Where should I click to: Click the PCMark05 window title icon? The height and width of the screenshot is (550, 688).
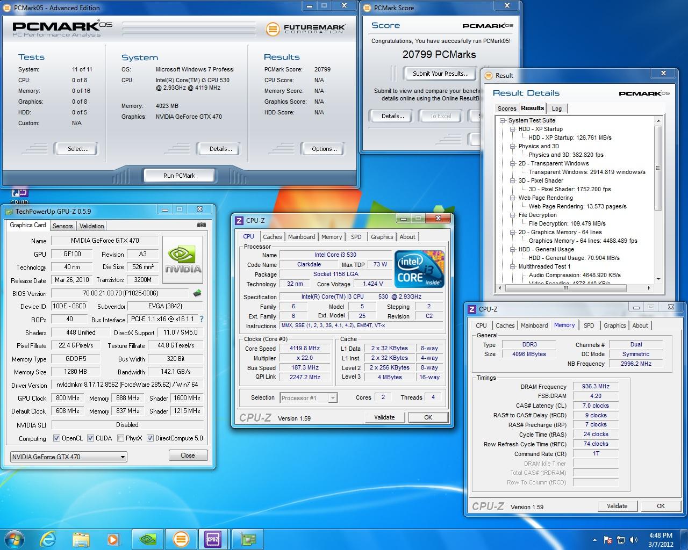tap(8, 8)
